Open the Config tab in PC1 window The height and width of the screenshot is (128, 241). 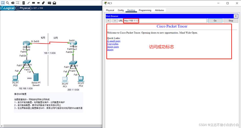pos(121,10)
